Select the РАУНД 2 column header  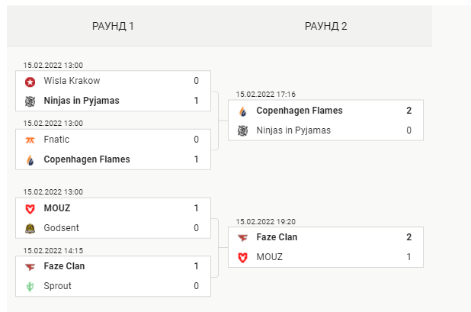click(x=326, y=26)
